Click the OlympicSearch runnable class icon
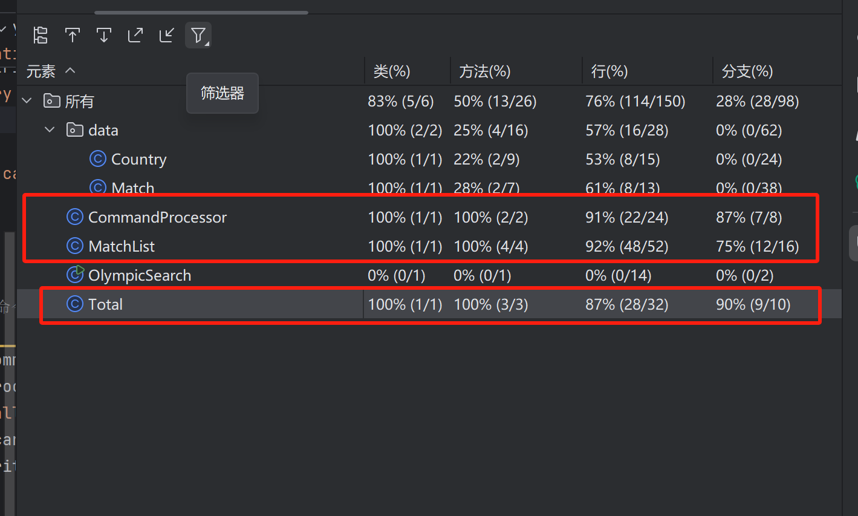This screenshot has height=516, width=858. tap(75, 275)
